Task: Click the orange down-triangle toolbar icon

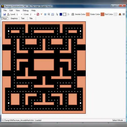Action: point(41,14)
